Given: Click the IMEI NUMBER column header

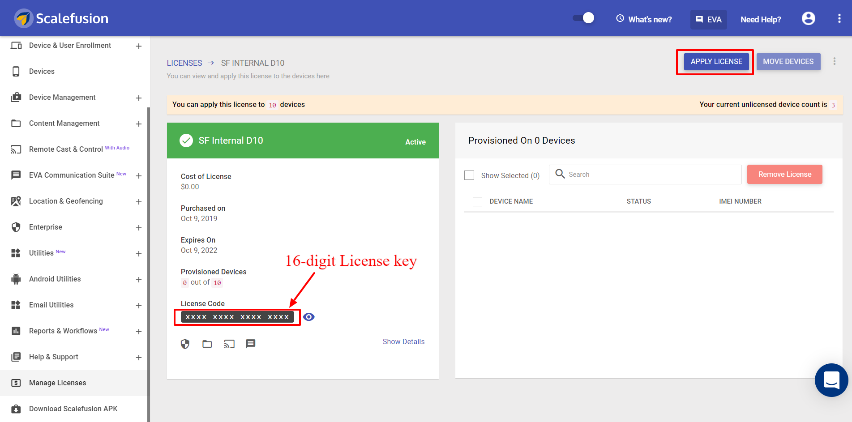Looking at the screenshot, I should tap(740, 201).
